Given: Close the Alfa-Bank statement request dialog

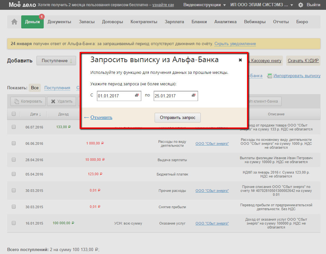Looking at the screenshot, I should [x=240, y=60].
